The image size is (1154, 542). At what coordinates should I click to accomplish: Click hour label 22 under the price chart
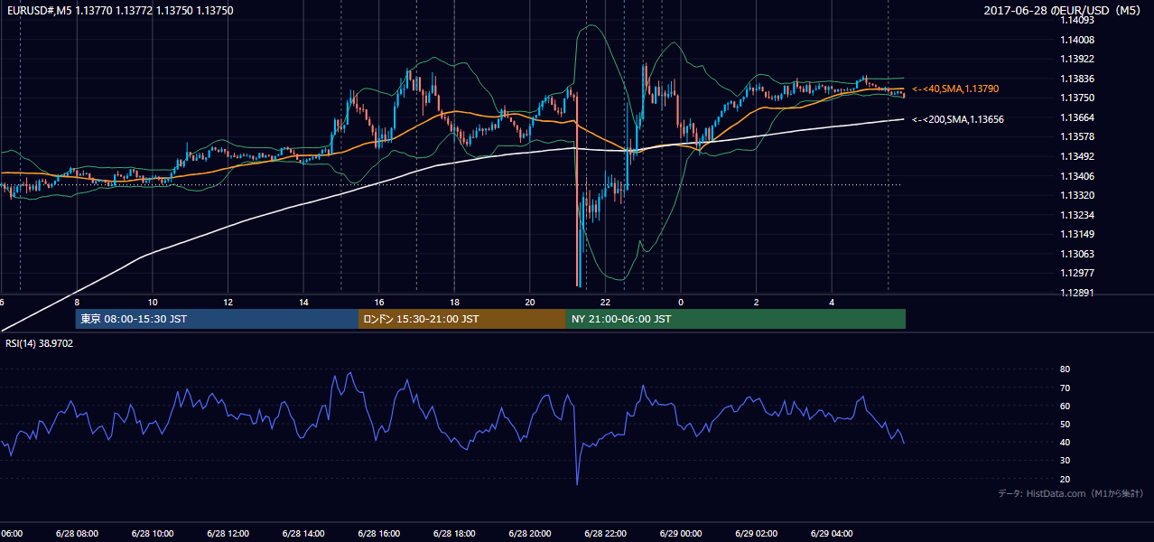pos(606,303)
